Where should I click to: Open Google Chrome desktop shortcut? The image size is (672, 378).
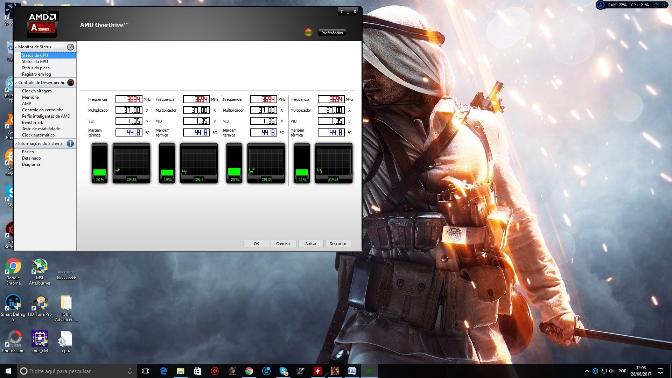(13, 272)
